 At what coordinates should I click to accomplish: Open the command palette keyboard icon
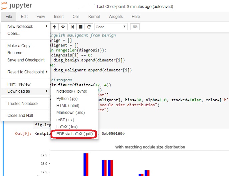pyautogui.click(x=135, y=27)
